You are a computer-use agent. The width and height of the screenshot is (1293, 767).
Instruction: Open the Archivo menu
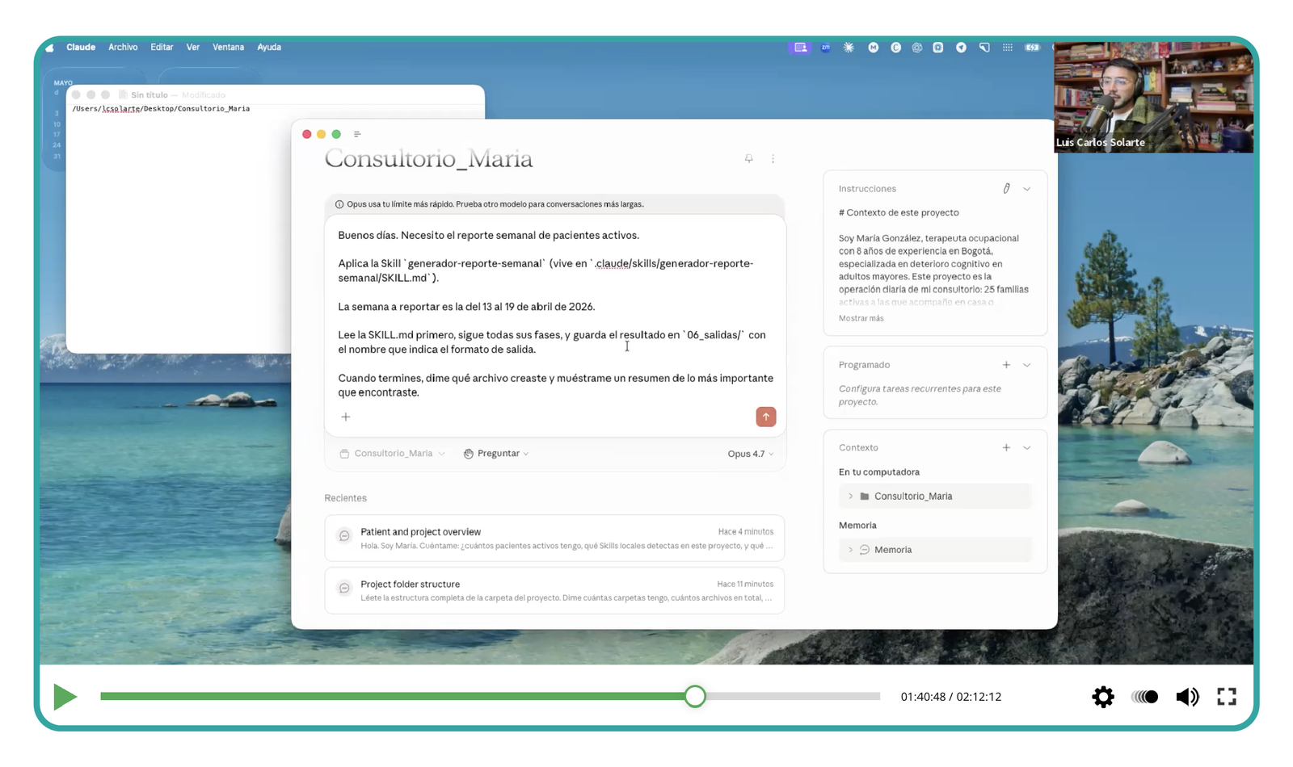pos(123,48)
